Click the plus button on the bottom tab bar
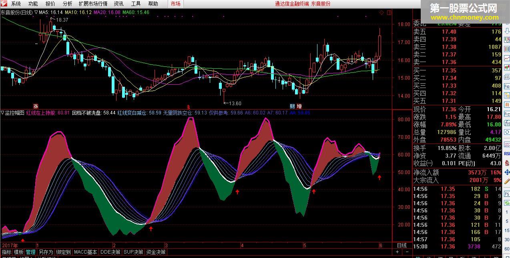Viewport: 510px width, 258px height. pyautogui.click(x=397, y=252)
